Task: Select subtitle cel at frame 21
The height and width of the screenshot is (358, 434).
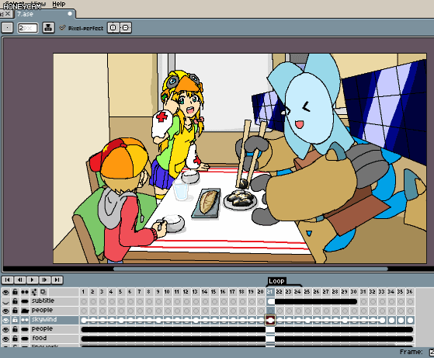Action: (270, 301)
